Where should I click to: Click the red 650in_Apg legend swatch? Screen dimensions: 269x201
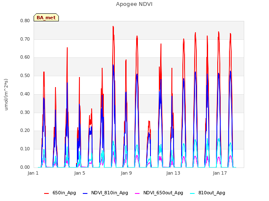click(x=47, y=193)
